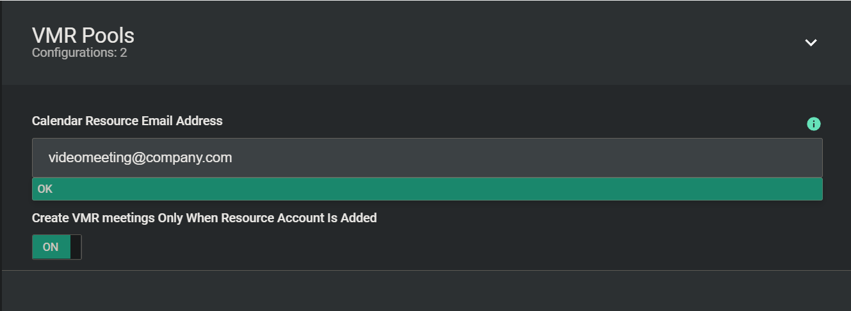
Task: Click the dark handle of the ON toggle
Action: [76, 247]
